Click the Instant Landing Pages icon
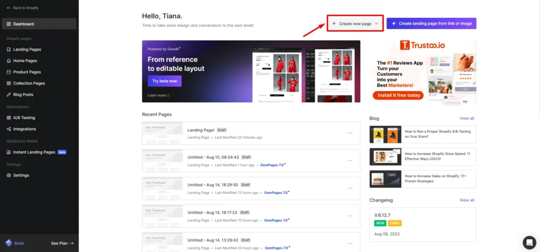The image size is (540, 252). (x=8, y=152)
